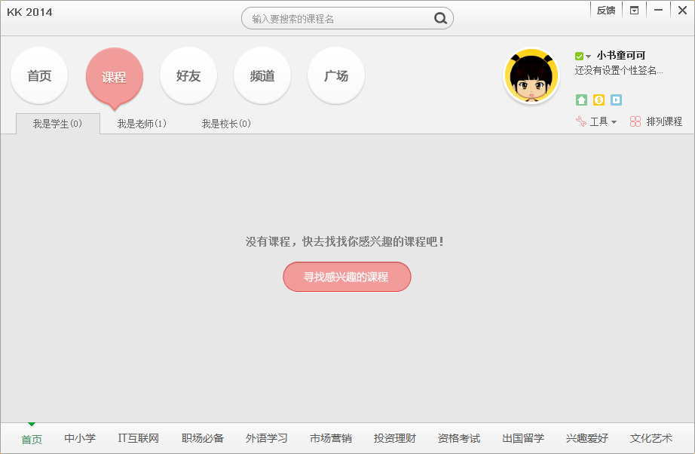Select the 外语学习 category at the bottom
This screenshot has height=454, width=695.
266,437
